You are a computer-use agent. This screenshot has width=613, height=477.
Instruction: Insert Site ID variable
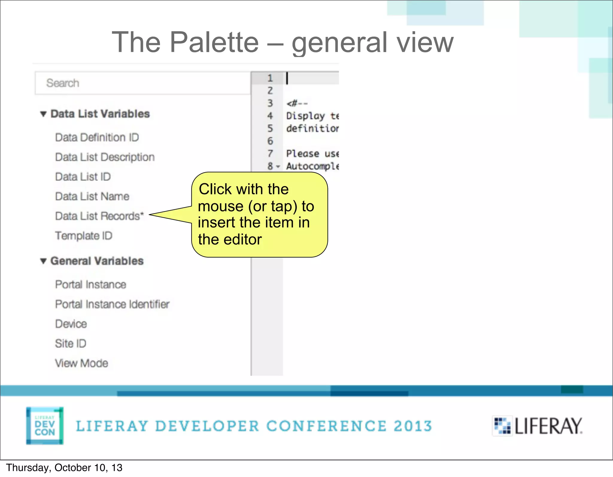click(71, 343)
